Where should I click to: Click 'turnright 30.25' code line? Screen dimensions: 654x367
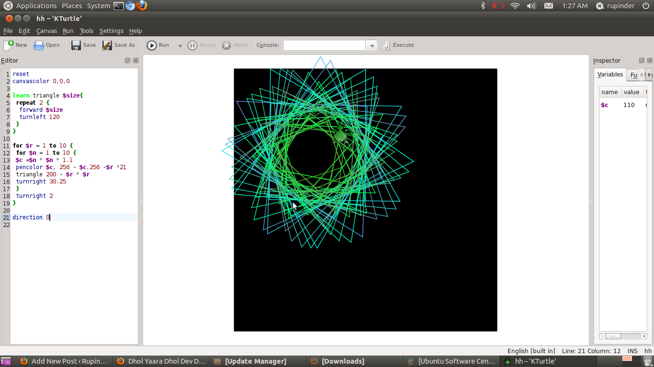click(x=41, y=182)
